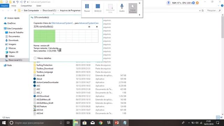Toggle Audio microphone in recorder toolbar

coord(122,8)
